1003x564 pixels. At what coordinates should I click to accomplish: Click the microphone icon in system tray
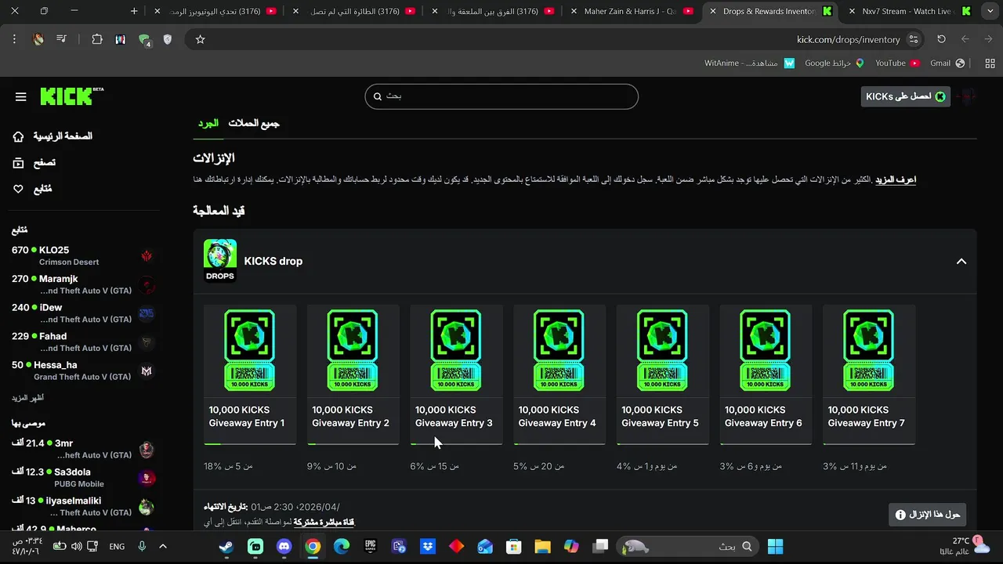click(143, 546)
